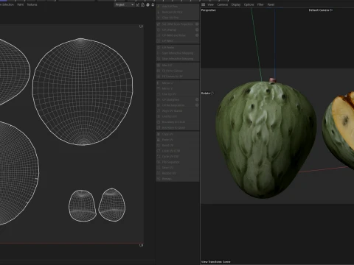Click the Perspective viewport label
354x265 pixels.
pos(209,10)
